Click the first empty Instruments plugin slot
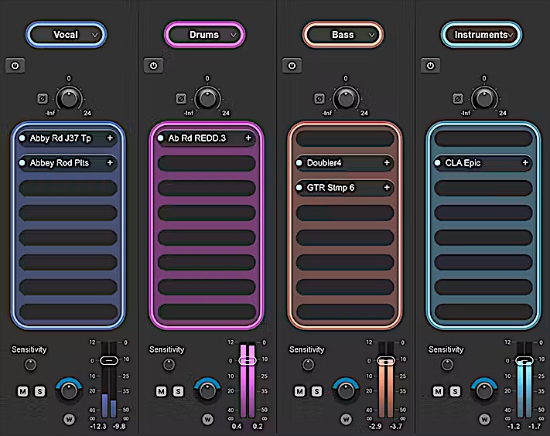Viewport: 550px width, 436px height. point(483,138)
